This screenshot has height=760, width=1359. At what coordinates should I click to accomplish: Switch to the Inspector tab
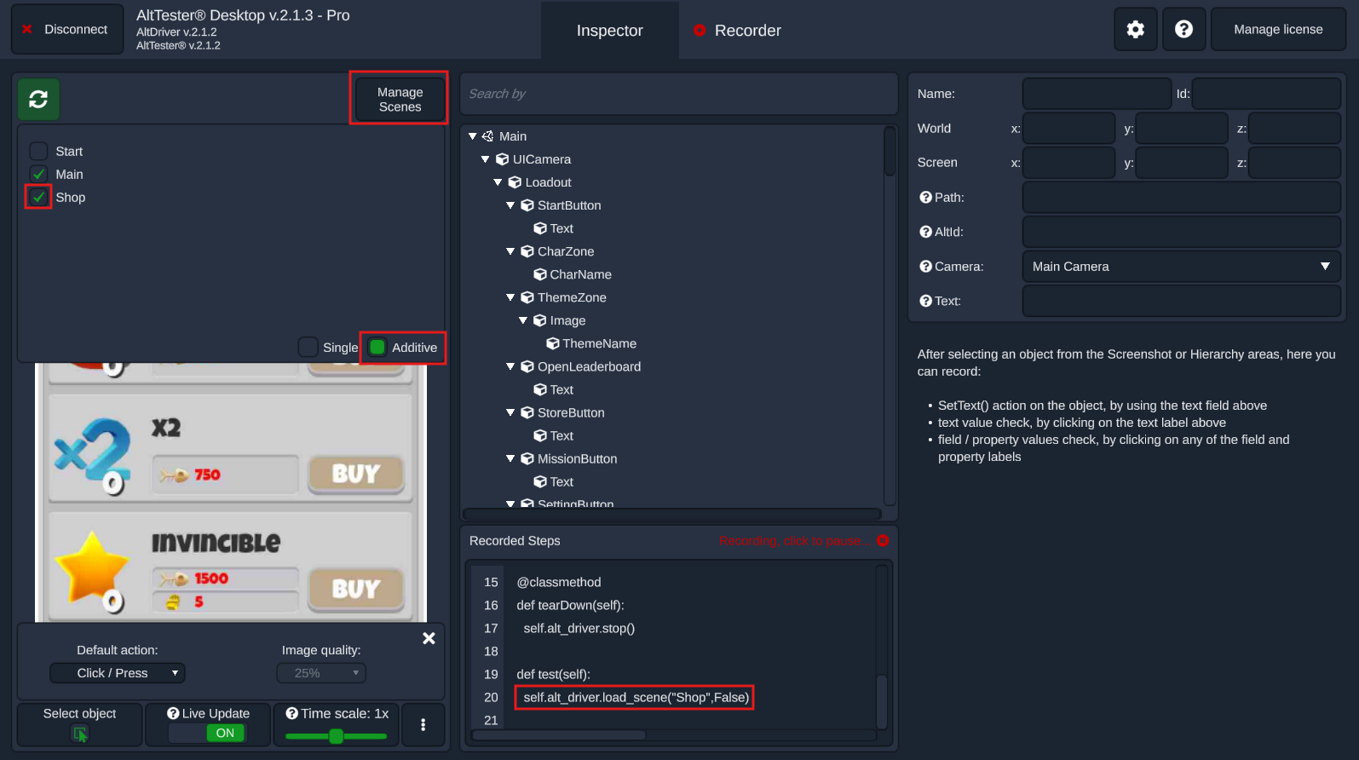[609, 31]
